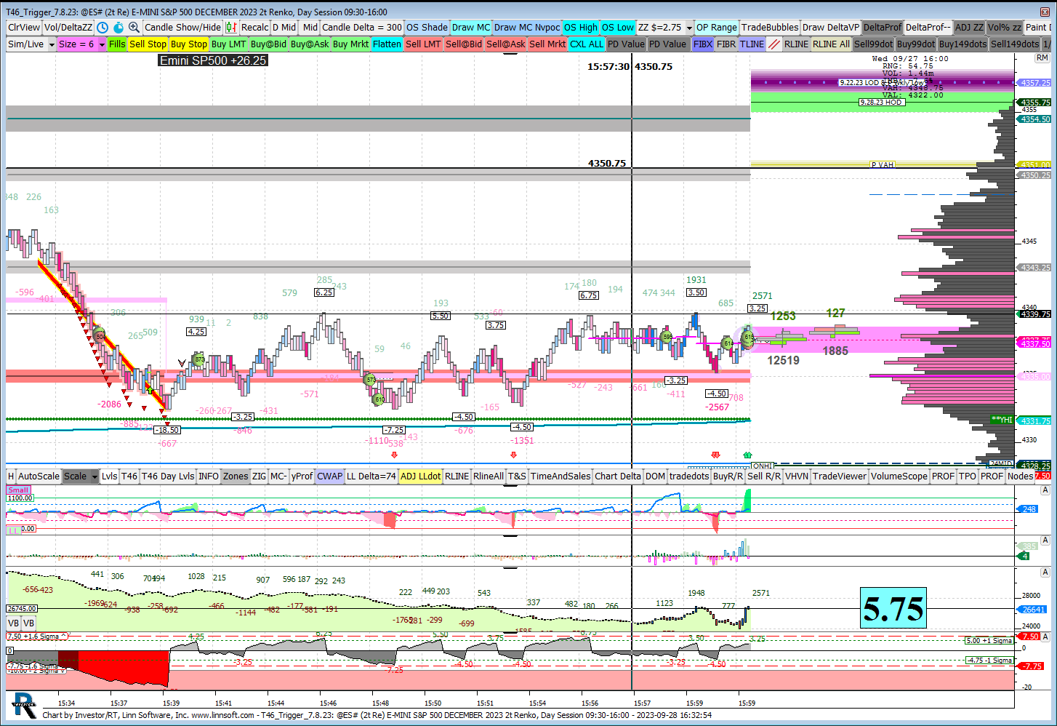Click the Vol% zz button
This screenshot has height=726, width=1057.
pos(1005,27)
